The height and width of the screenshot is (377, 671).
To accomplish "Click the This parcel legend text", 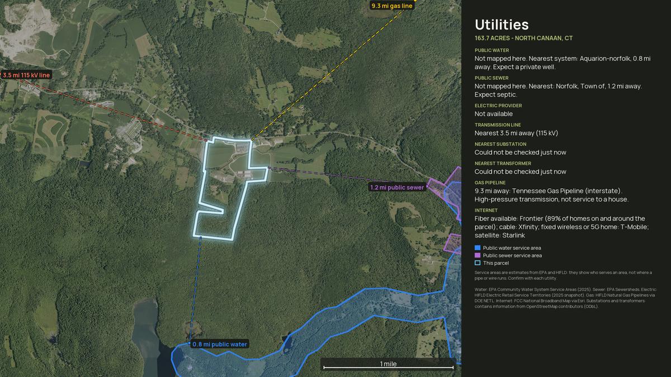I will coord(496,263).
